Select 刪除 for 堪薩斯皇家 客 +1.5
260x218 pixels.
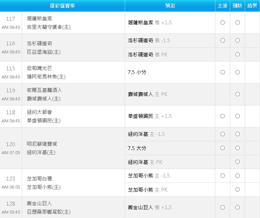pos(237,22)
